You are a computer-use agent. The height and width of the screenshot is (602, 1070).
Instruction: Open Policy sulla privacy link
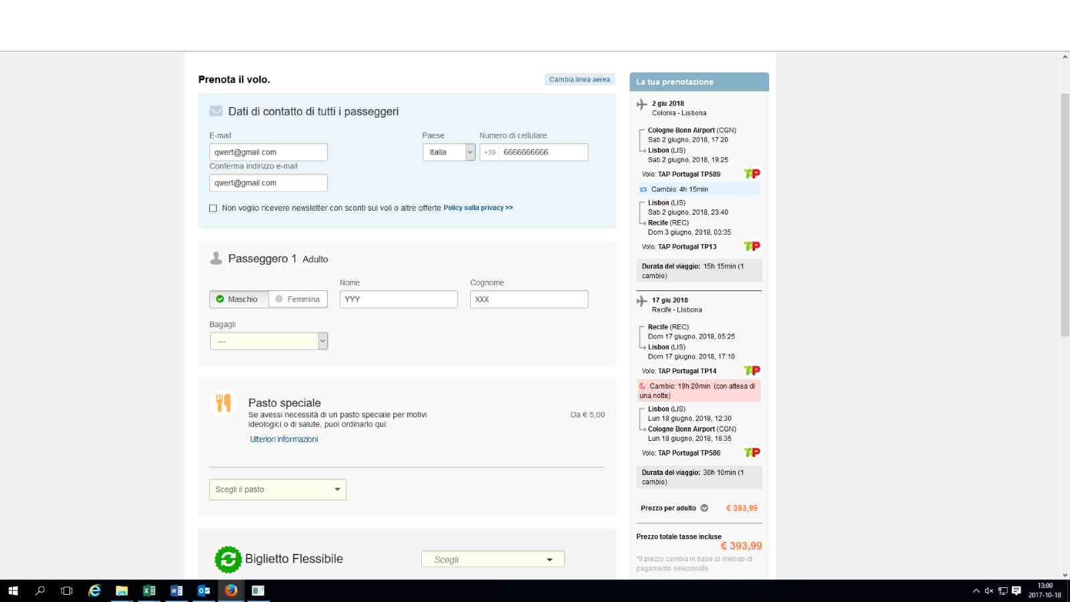pos(478,208)
